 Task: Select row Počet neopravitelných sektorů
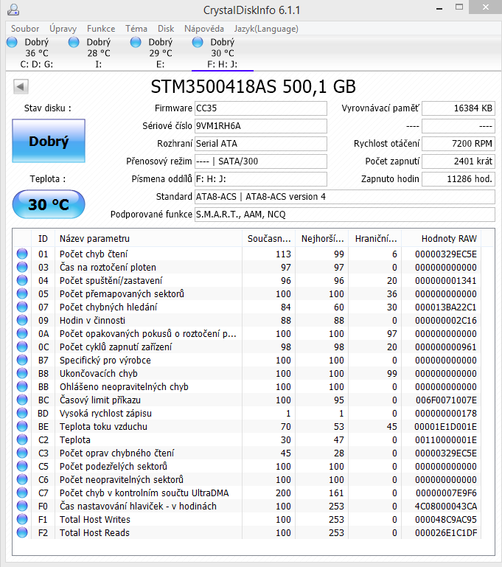click(247, 479)
